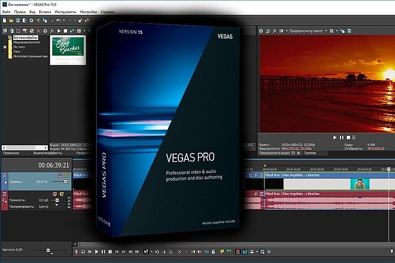This screenshot has height=263, width=395.
Task: Open the 'Настройки' menu
Action: coord(89,12)
